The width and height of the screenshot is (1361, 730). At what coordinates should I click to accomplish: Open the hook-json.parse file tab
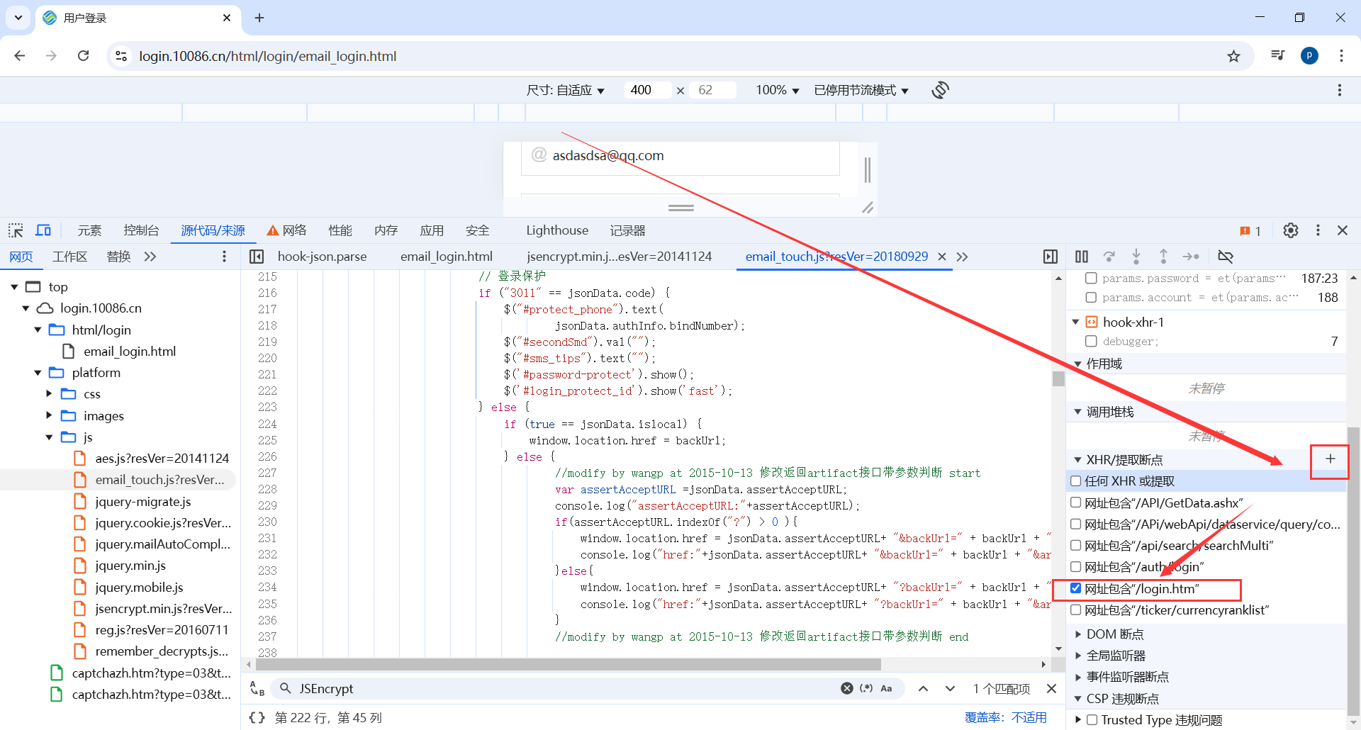[x=322, y=257]
